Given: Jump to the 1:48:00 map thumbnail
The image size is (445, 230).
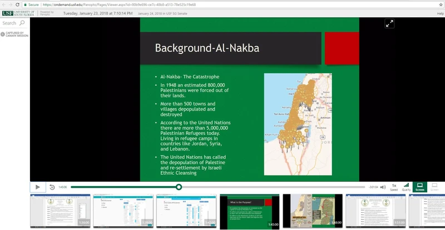Looking at the screenshot, I should 313,211.
